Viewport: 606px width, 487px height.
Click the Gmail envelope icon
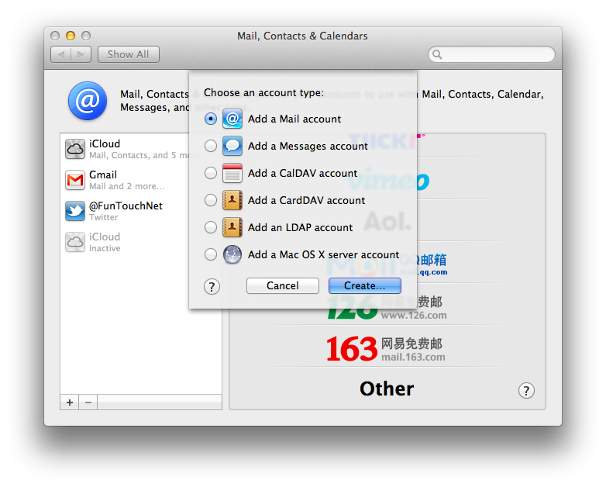[x=75, y=180]
